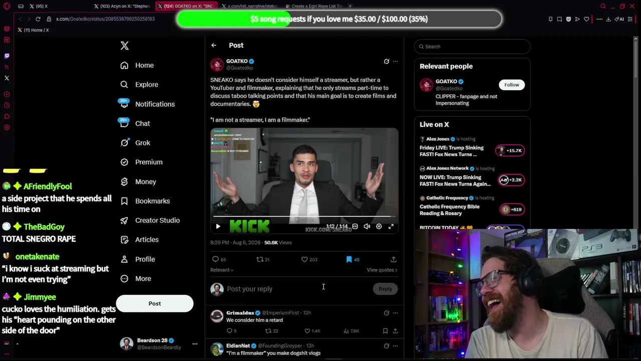Follow GOATKO in Relevant people
The height and width of the screenshot is (361, 641).
512,85
